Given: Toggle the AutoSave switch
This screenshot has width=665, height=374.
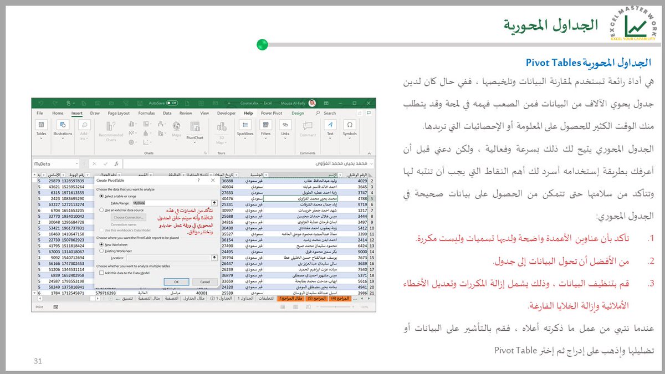Looking at the screenshot, I should click(x=172, y=103).
